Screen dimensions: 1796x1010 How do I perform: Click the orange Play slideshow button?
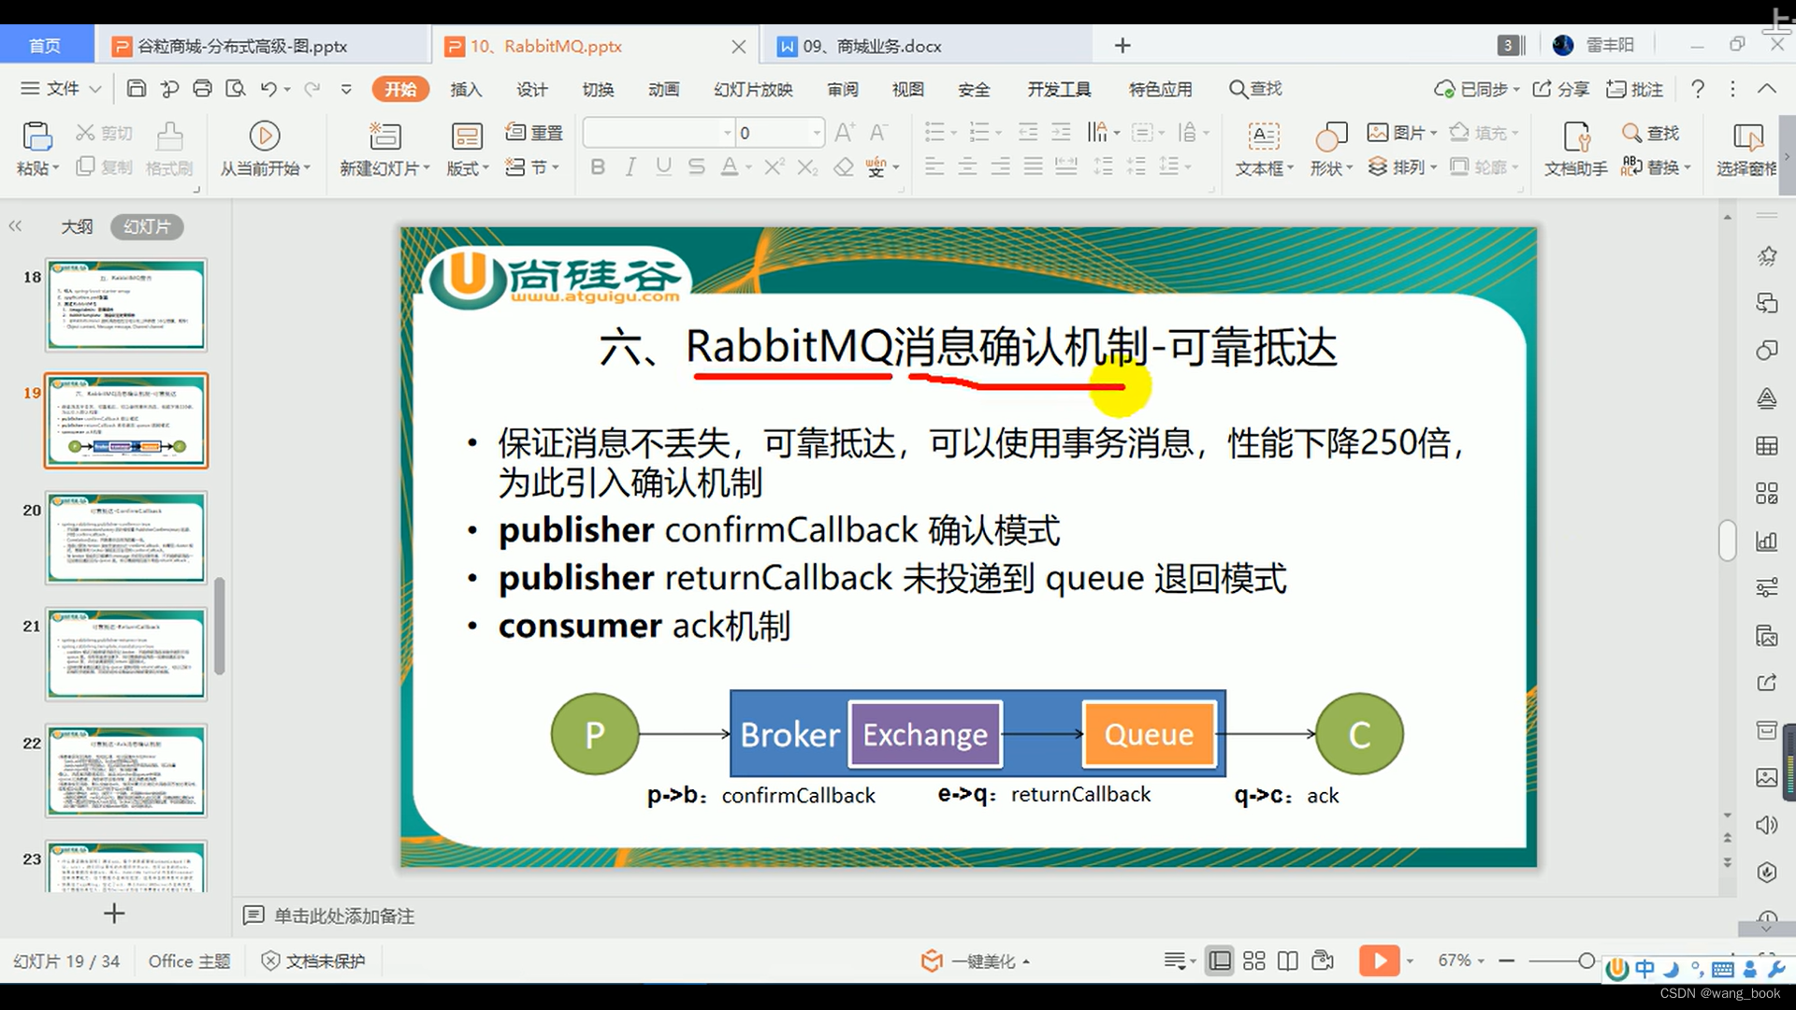click(1379, 960)
